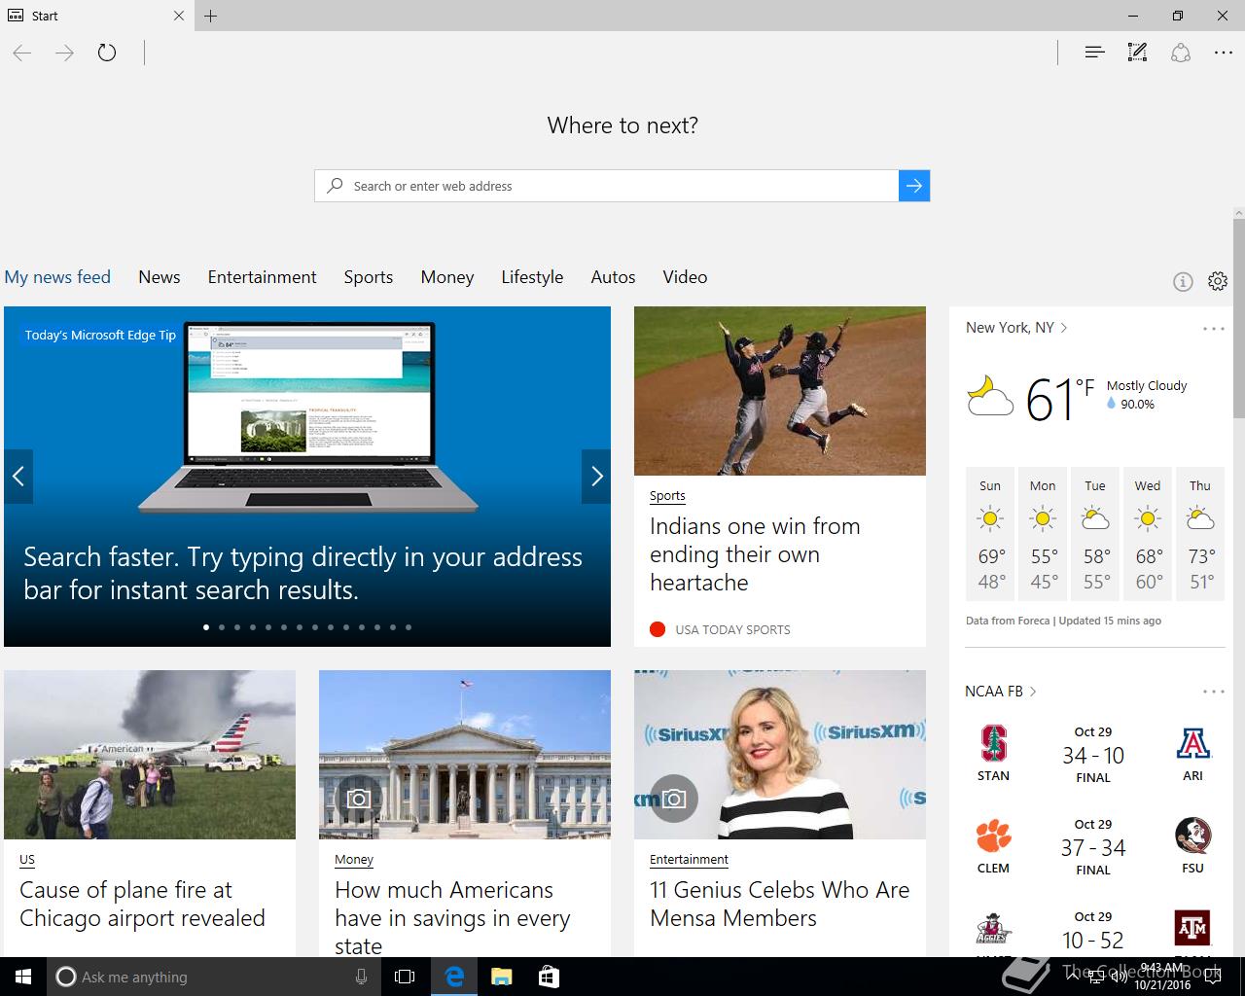Click Florida State team logo
The height and width of the screenshot is (996, 1245).
coord(1193,836)
